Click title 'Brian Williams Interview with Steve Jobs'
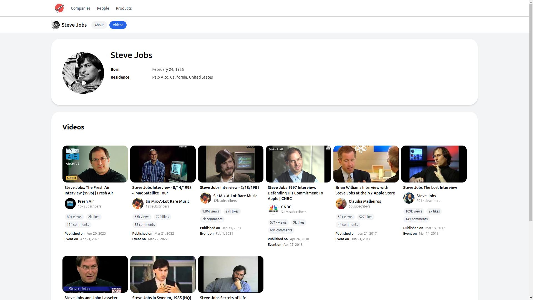The width and height of the screenshot is (533, 300). (365, 190)
